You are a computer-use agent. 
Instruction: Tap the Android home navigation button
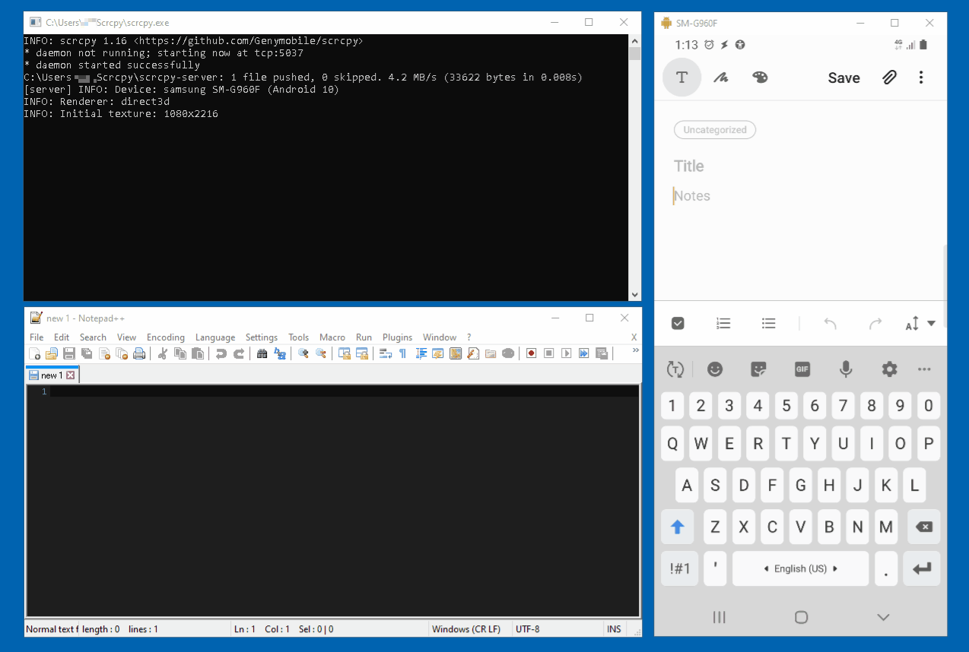(x=801, y=617)
